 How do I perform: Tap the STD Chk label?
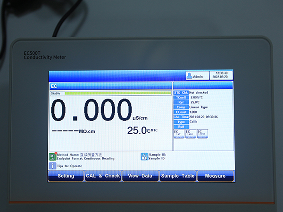tap(181, 92)
